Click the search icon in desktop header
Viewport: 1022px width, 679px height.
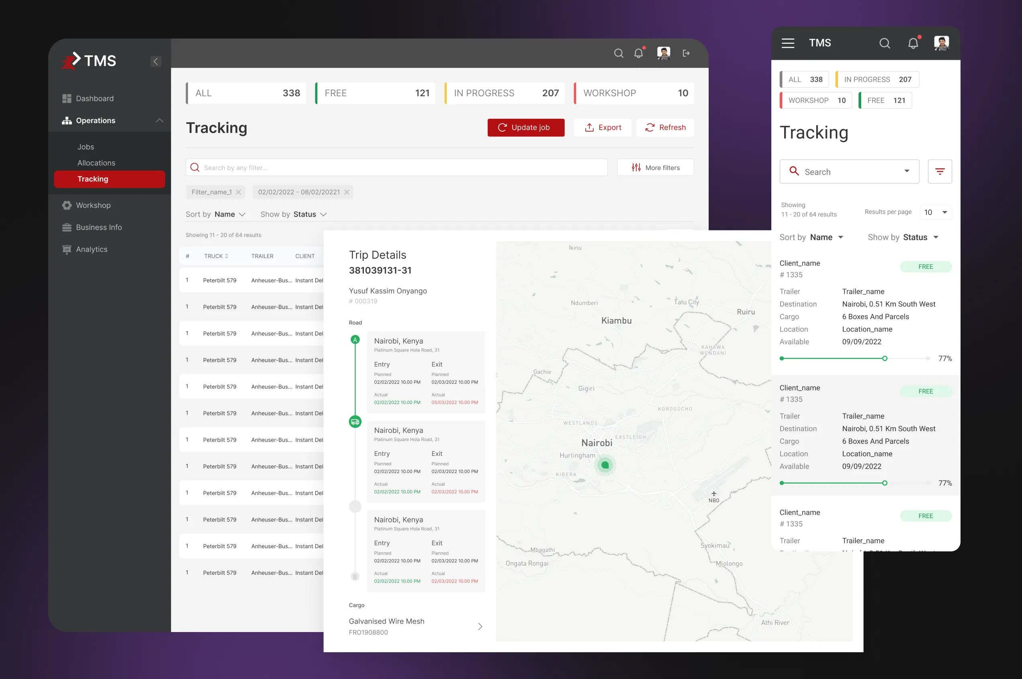pos(619,53)
